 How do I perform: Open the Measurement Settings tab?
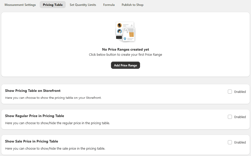pos(20,5)
